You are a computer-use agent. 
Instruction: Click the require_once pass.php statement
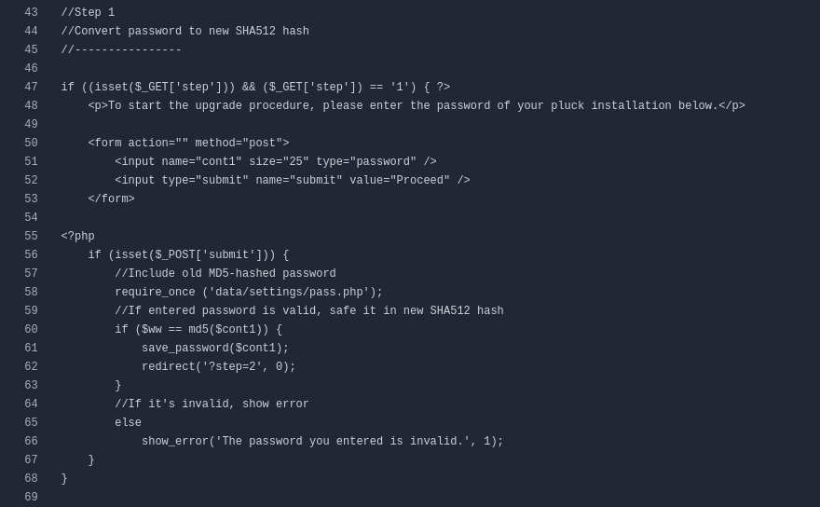pos(248,293)
